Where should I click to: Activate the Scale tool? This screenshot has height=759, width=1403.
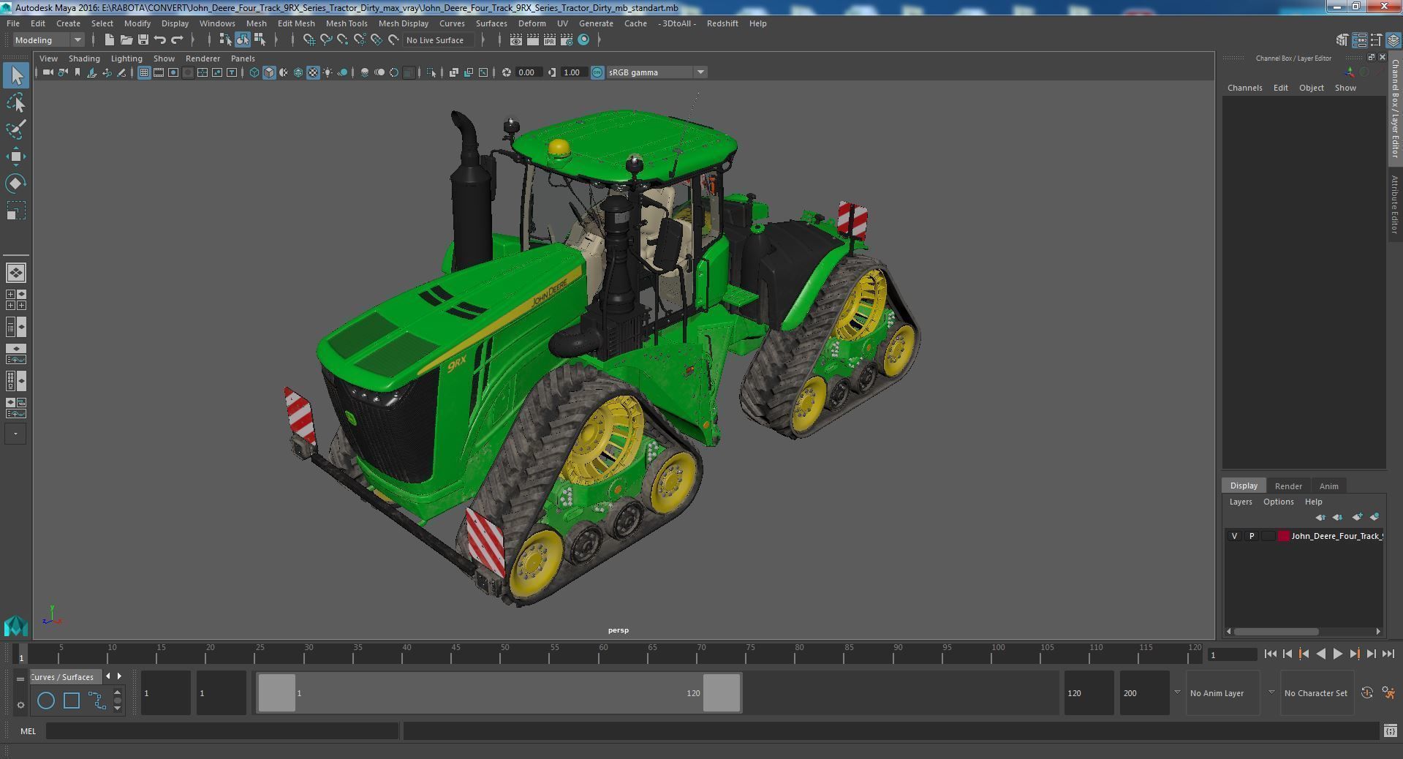pyautogui.click(x=16, y=211)
